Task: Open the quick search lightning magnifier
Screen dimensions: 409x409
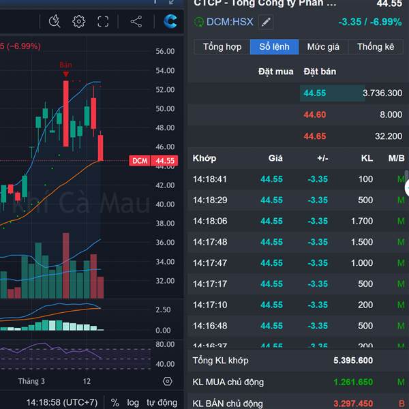Action: pos(55,21)
